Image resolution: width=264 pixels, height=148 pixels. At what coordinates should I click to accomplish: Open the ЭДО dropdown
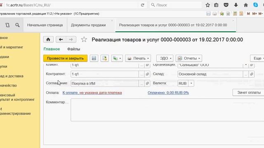click(165, 58)
